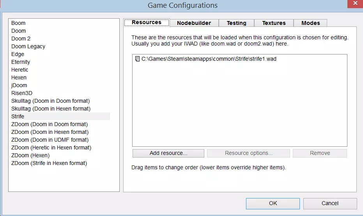Choose Doom Legacy from the list
The image size is (363, 216).
click(28, 46)
